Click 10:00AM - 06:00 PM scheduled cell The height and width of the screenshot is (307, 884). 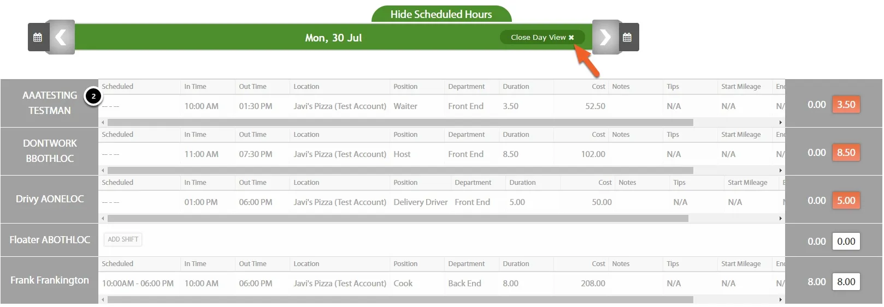(x=138, y=284)
